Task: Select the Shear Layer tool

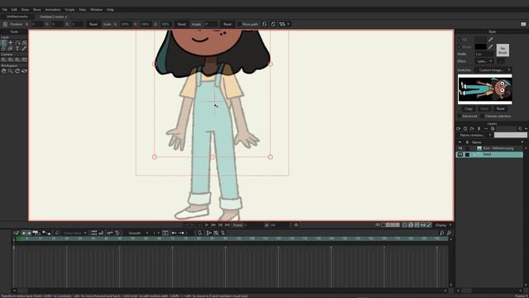Action: point(3,49)
